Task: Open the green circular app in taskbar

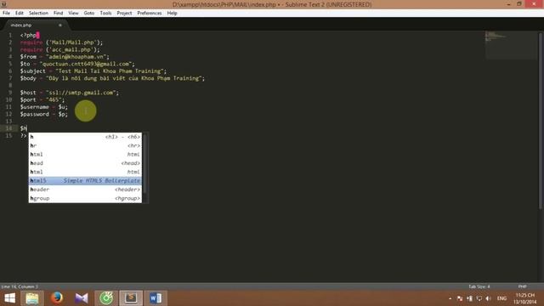Action: (106, 298)
